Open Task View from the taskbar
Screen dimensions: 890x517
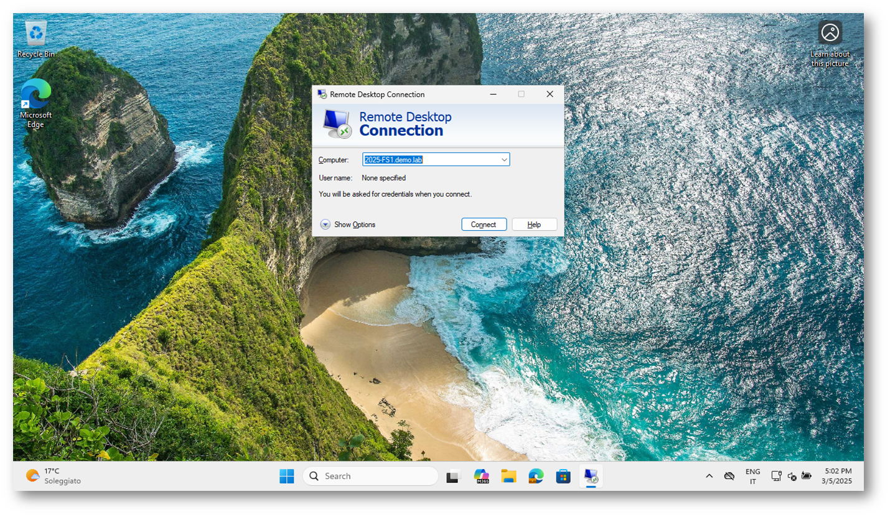(453, 477)
